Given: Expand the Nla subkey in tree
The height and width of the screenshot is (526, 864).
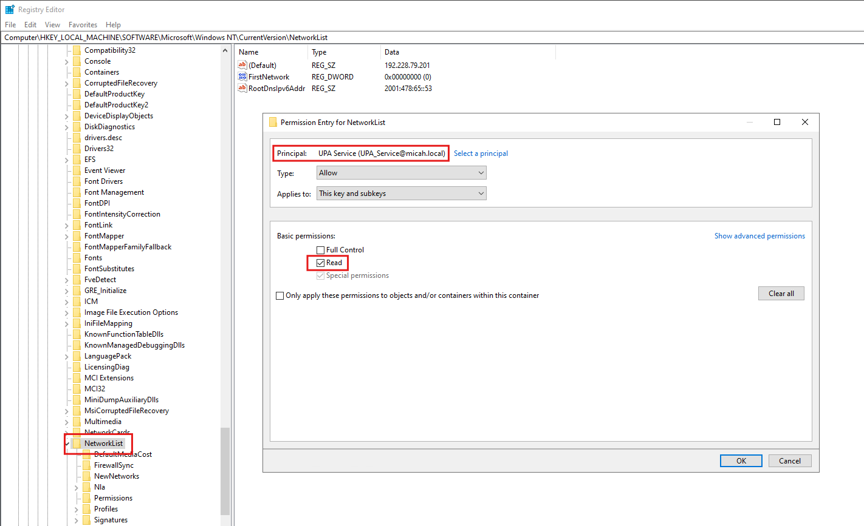Looking at the screenshot, I should coord(77,487).
